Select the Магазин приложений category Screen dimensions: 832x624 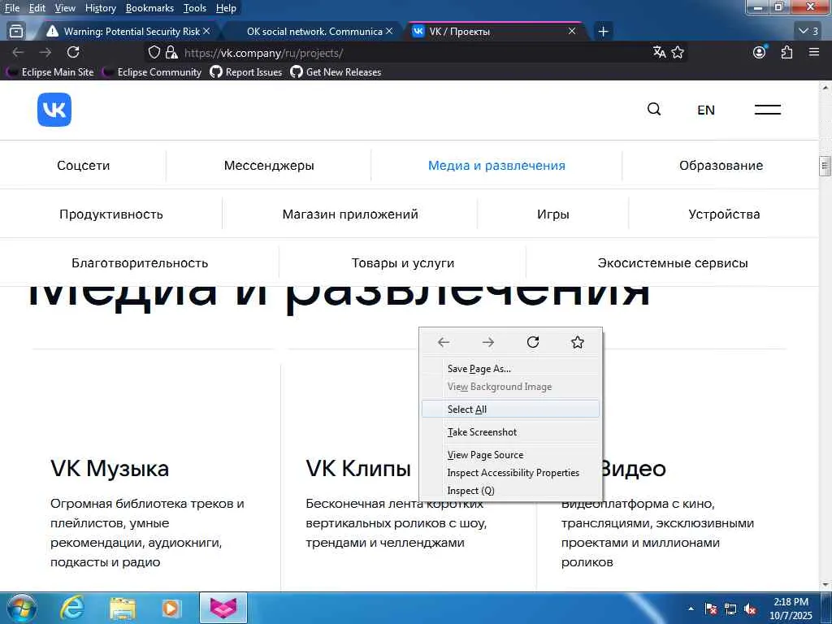(x=350, y=214)
